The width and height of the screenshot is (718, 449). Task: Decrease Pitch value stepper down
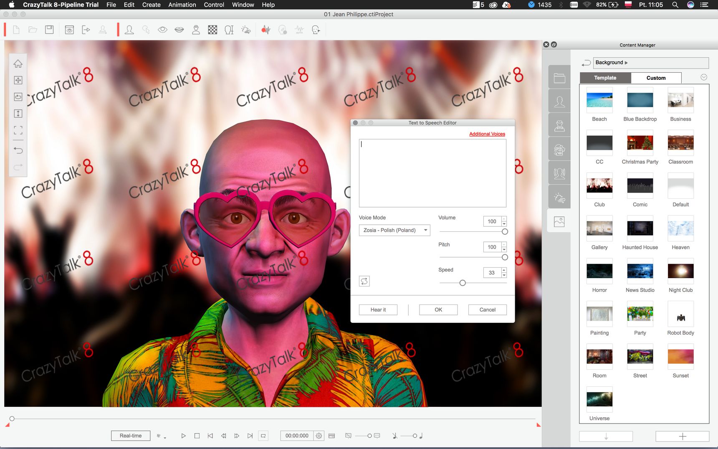click(x=504, y=249)
